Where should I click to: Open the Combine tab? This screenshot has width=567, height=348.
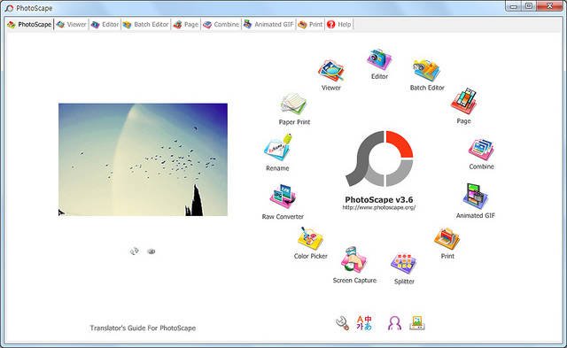[221, 25]
